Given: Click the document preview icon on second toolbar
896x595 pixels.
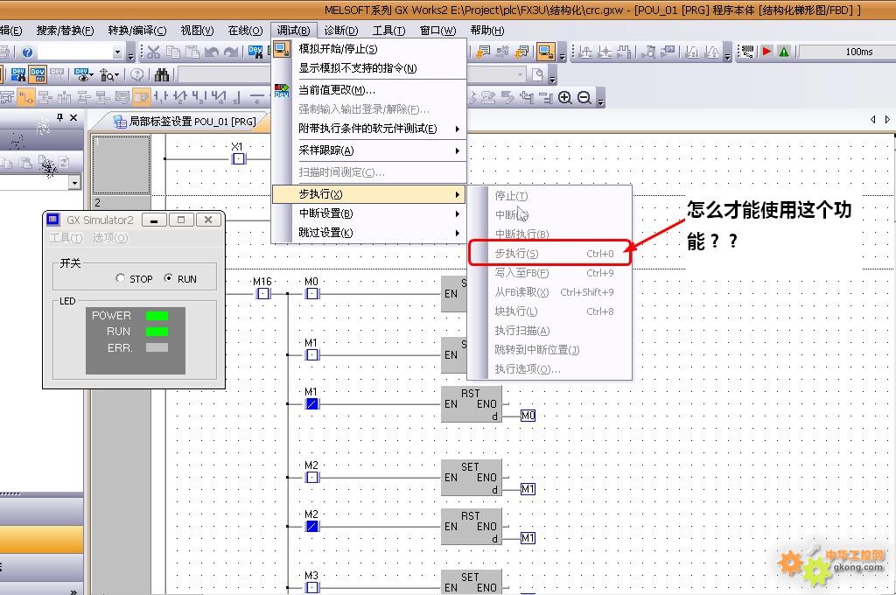Looking at the screenshot, I should 537,75.
